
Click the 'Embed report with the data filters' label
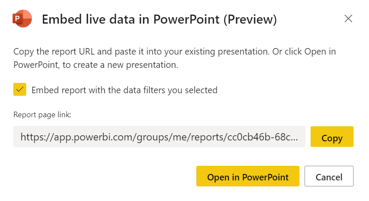pyautogui.click(x=124, y=90)
